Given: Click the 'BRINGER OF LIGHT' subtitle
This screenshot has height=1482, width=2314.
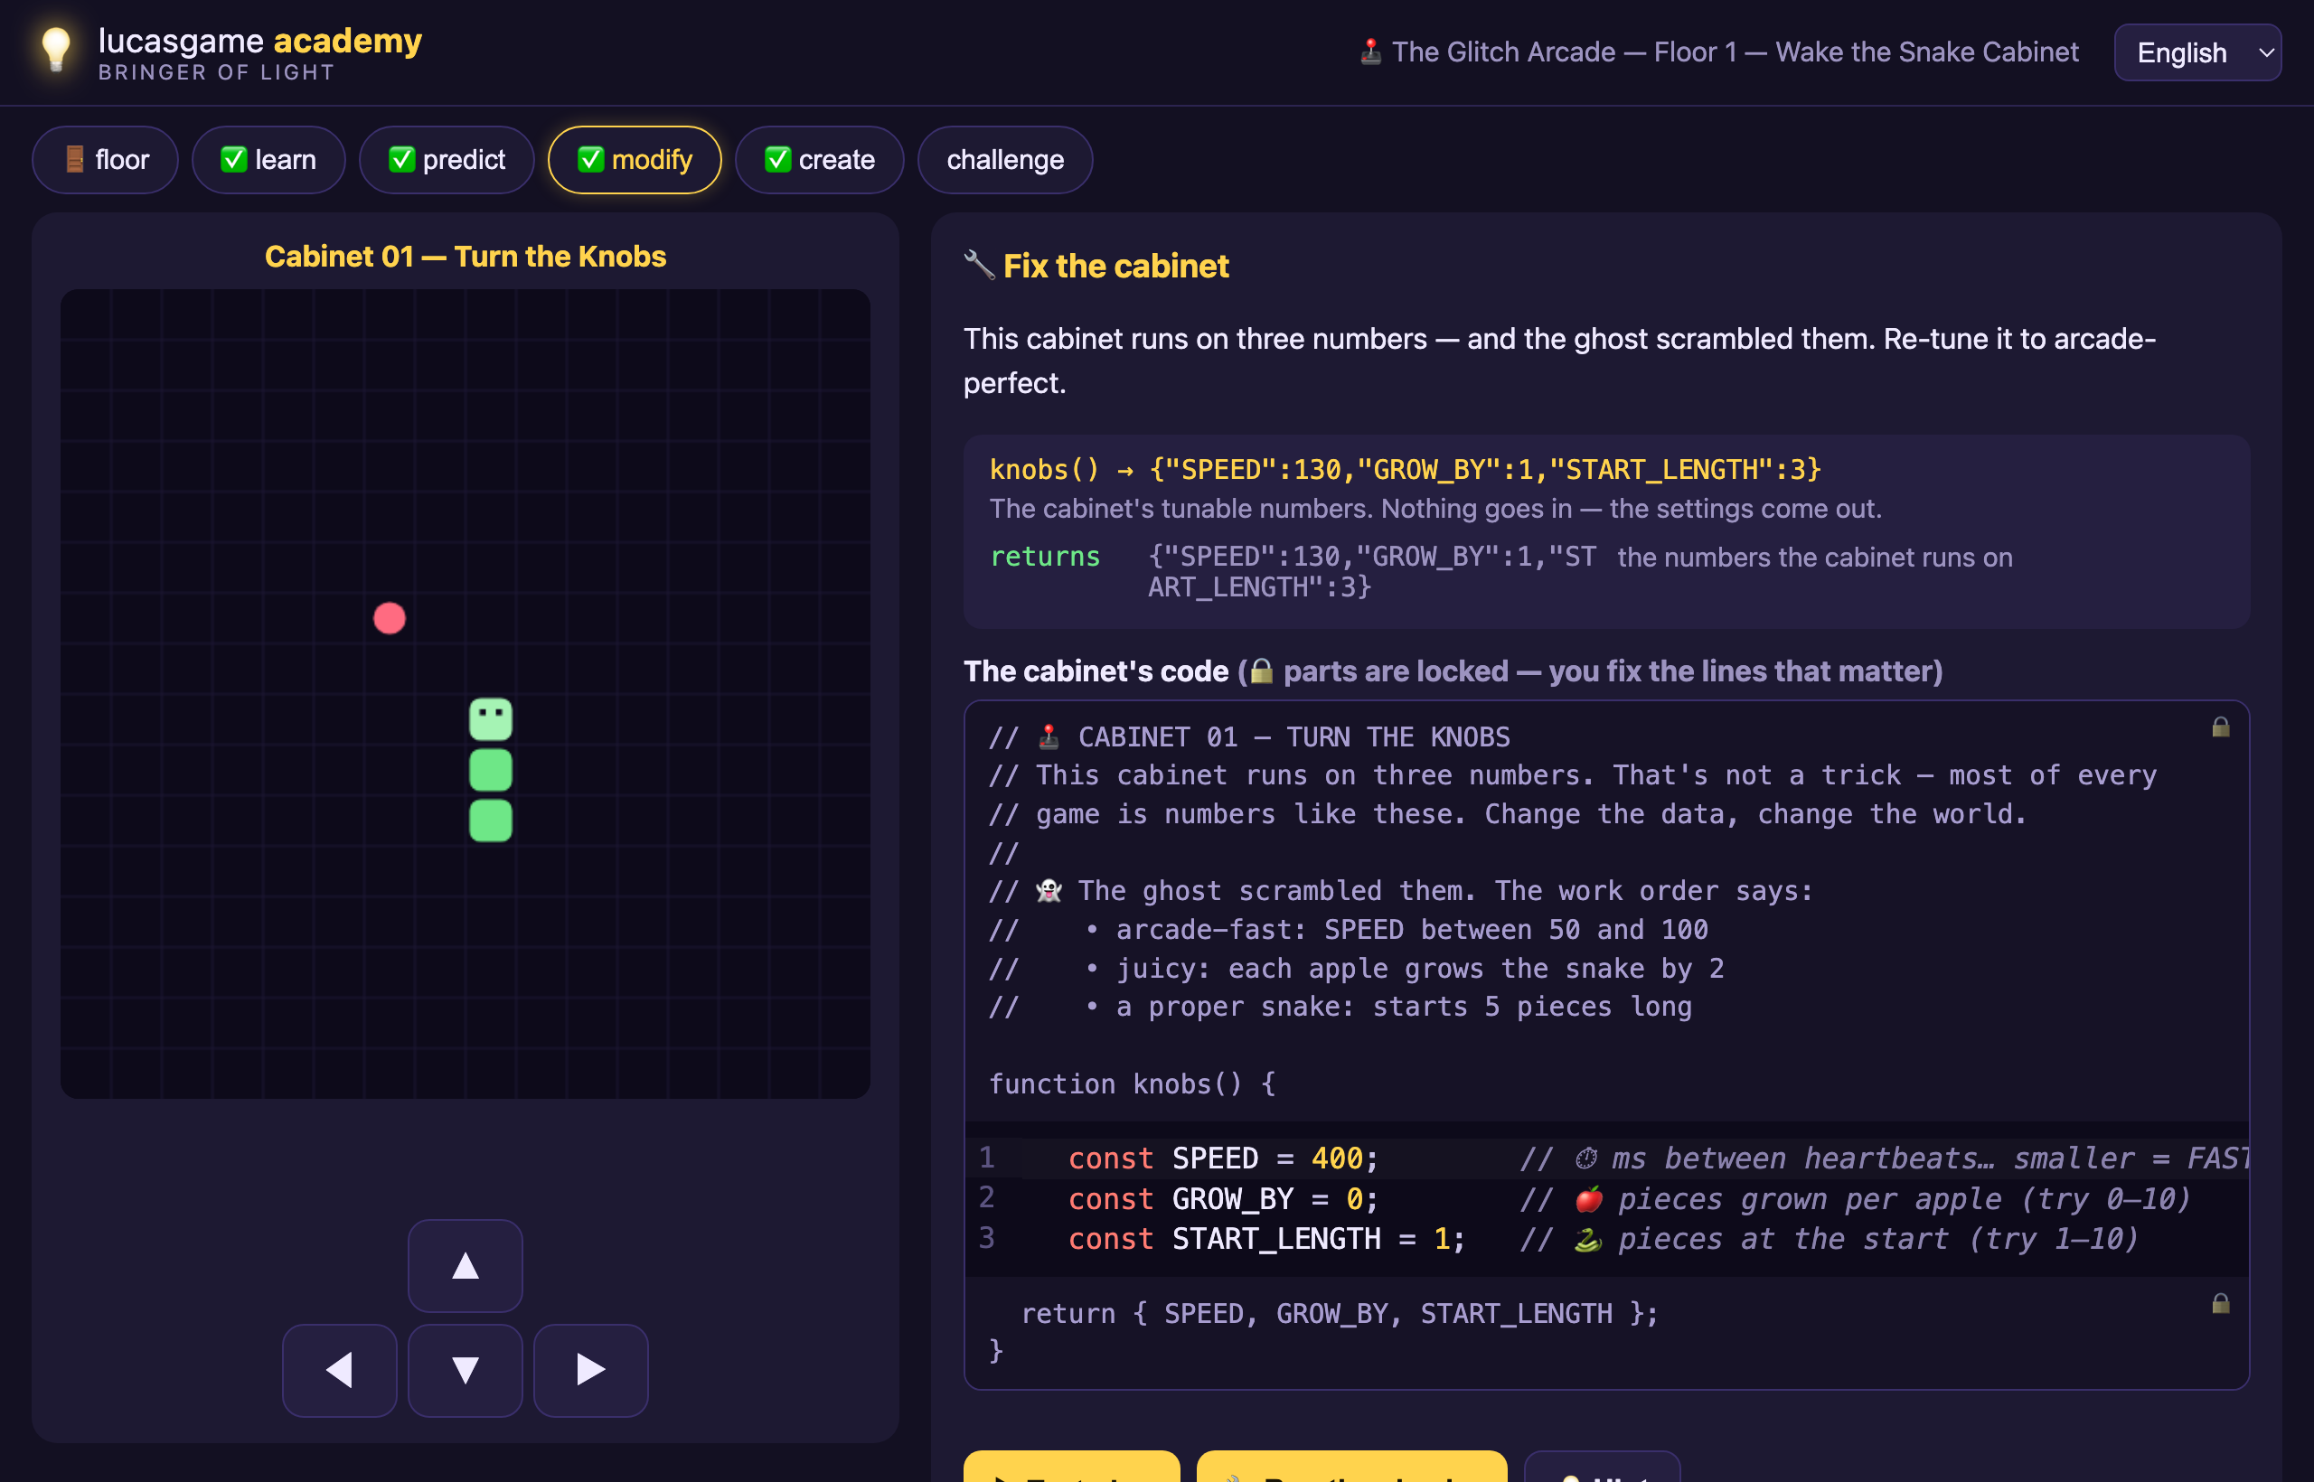Looking at the screenshot, I should (217, 73).
